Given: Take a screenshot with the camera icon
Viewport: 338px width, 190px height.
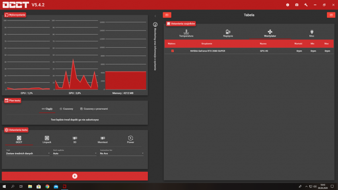Looking at the screenshot, I should pos(297,5).
